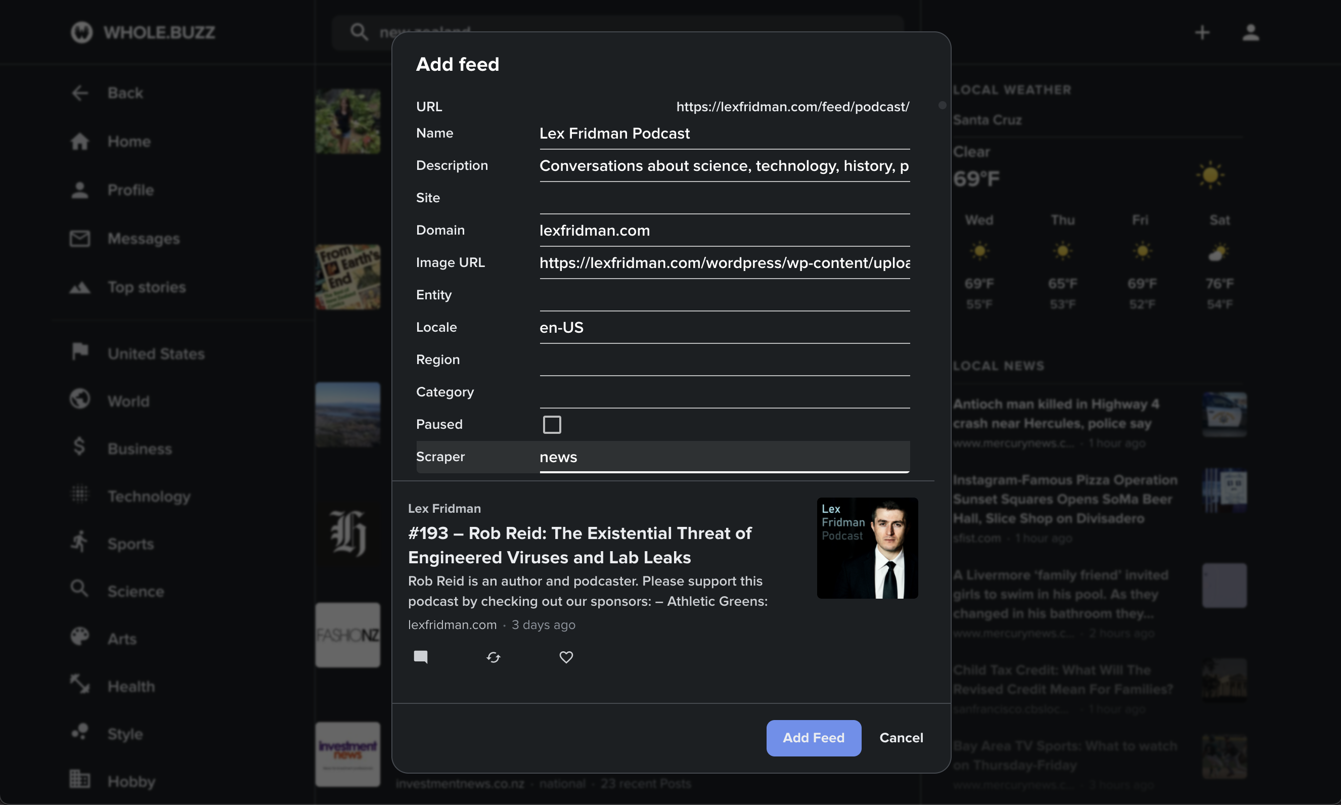
Task: Click the comment icon under the Rob Reid post
Action: point(420,657)
